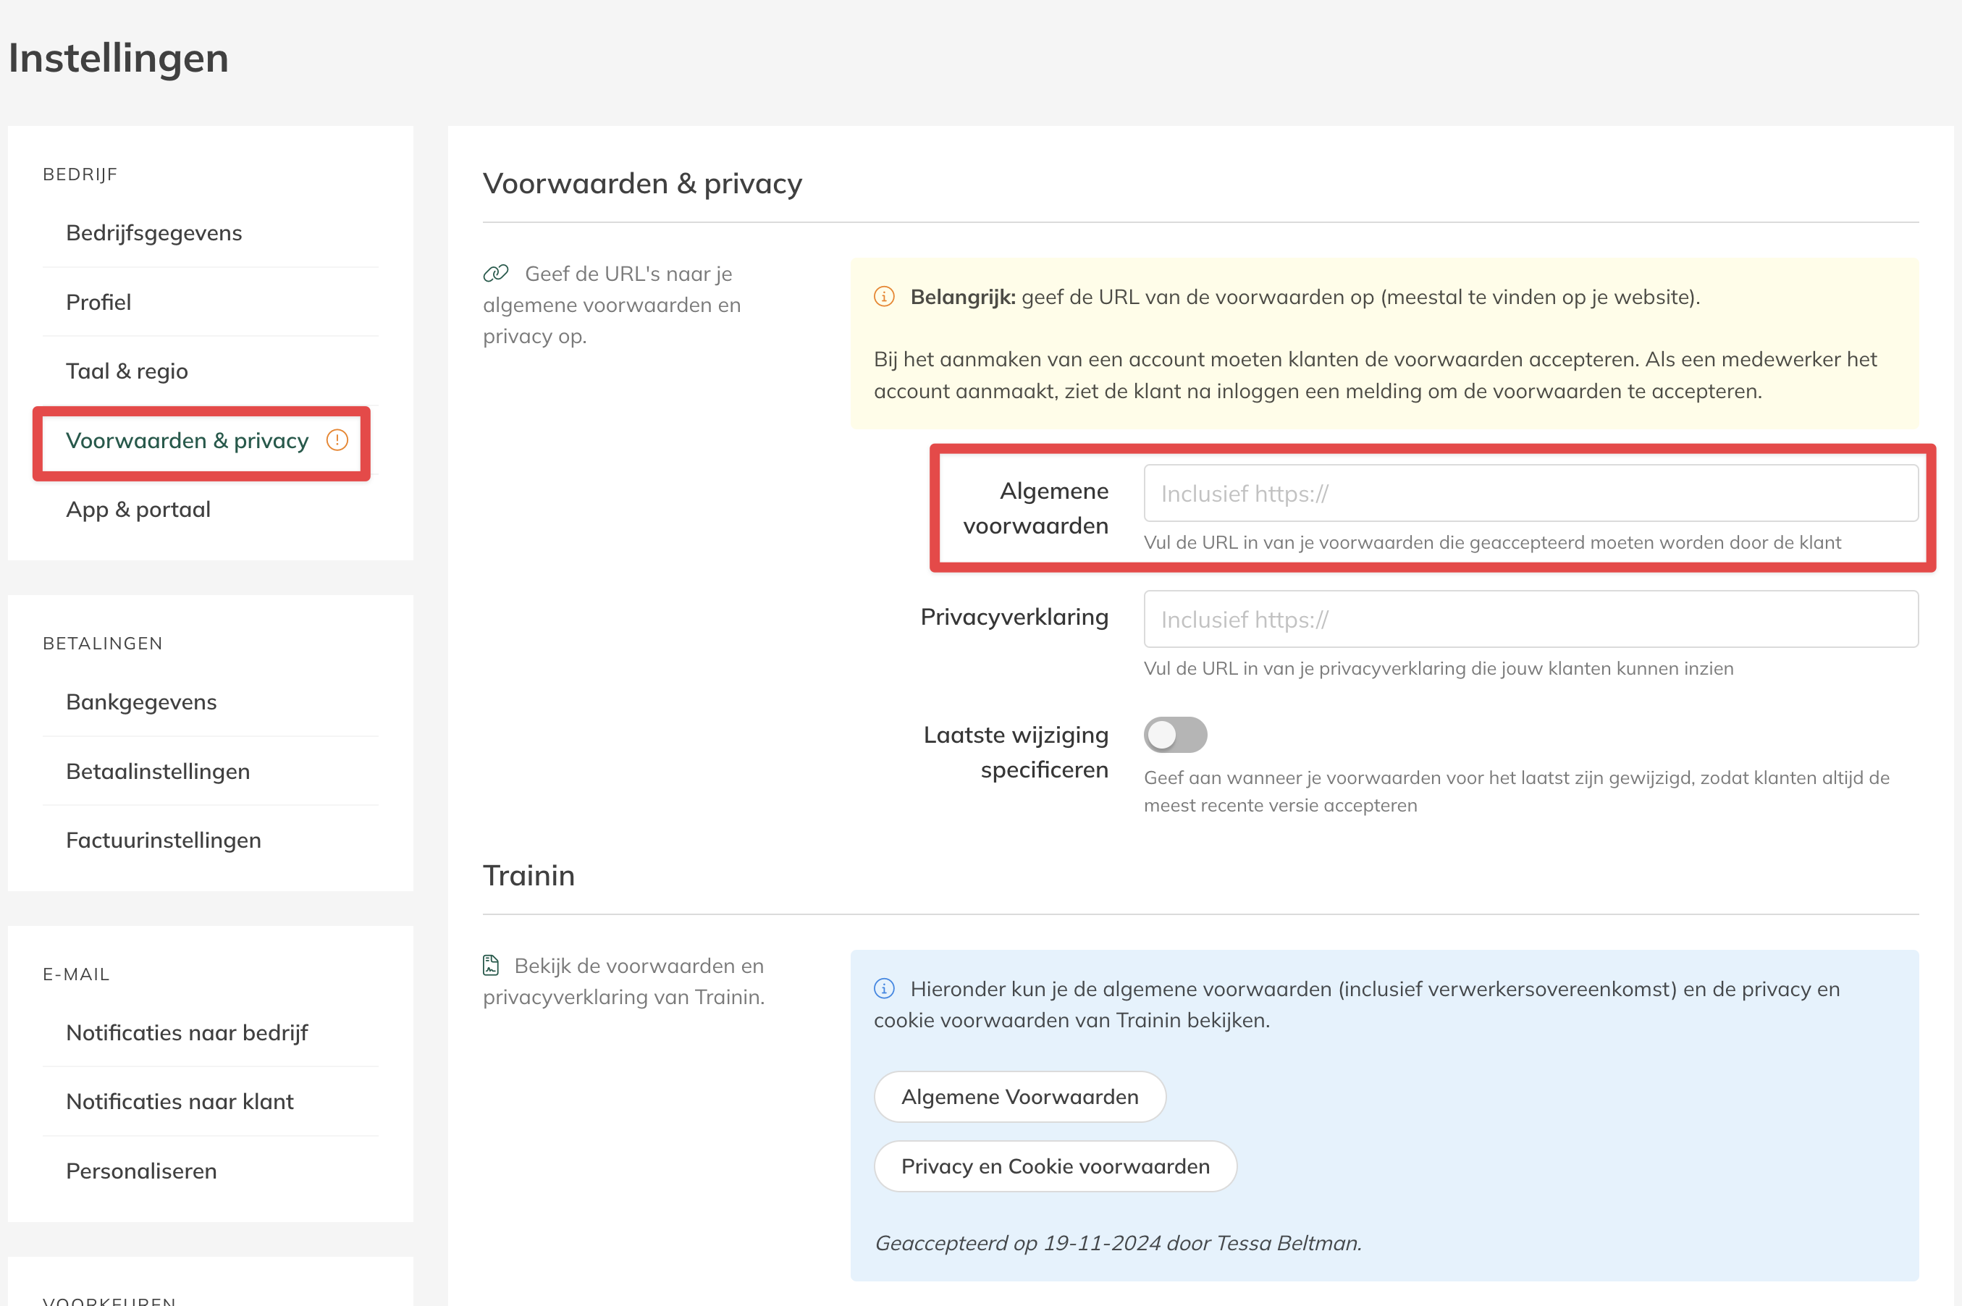Click the document icon beside Bekijk de voorwaarden

[492, 965]
